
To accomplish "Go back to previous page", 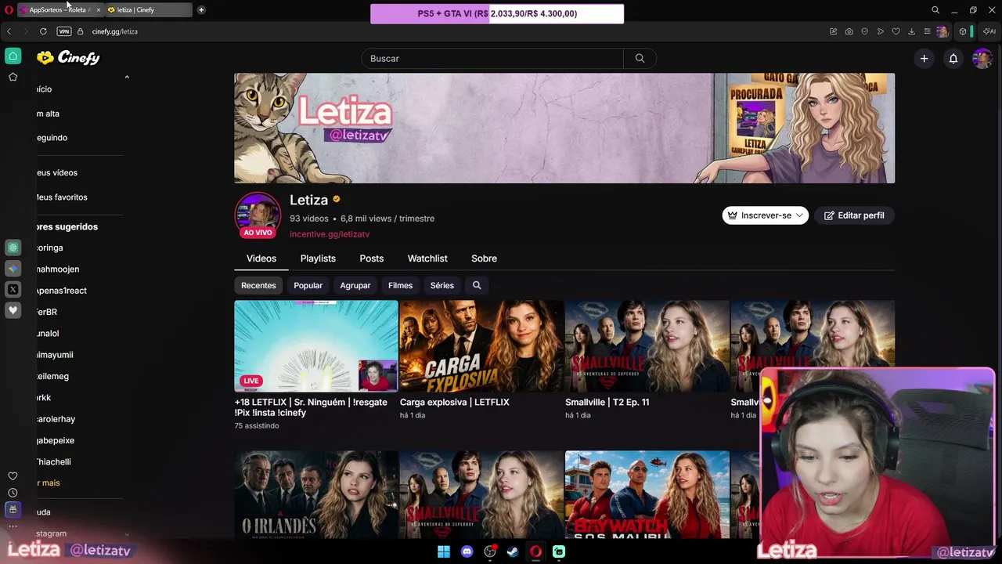I will 9,31.
